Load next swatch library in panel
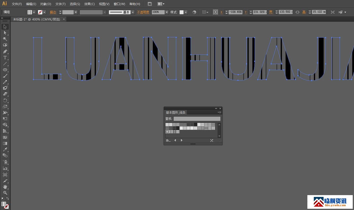Viewport: 354px width, 210px height. pos(181,140)
